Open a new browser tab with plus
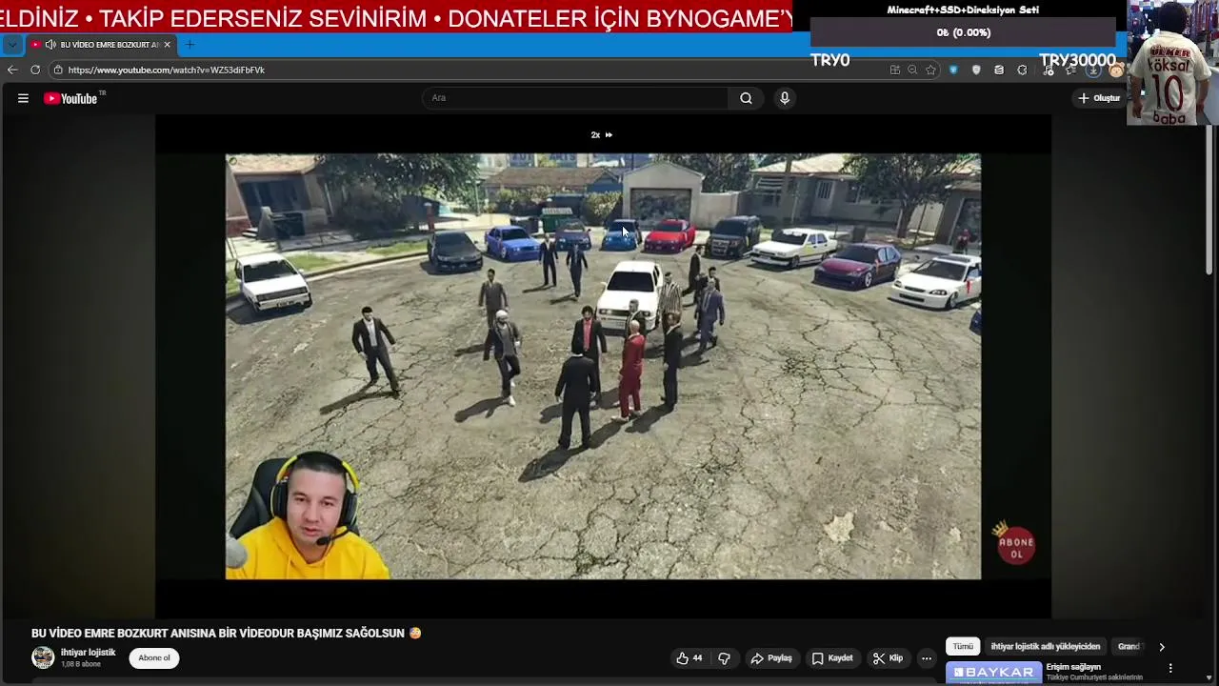1219x686 pixels. coord(190,45)
